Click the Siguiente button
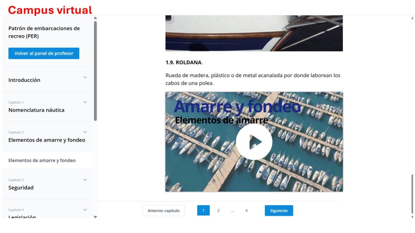Viewport: 415px width, 233px height. coord(279,211)
